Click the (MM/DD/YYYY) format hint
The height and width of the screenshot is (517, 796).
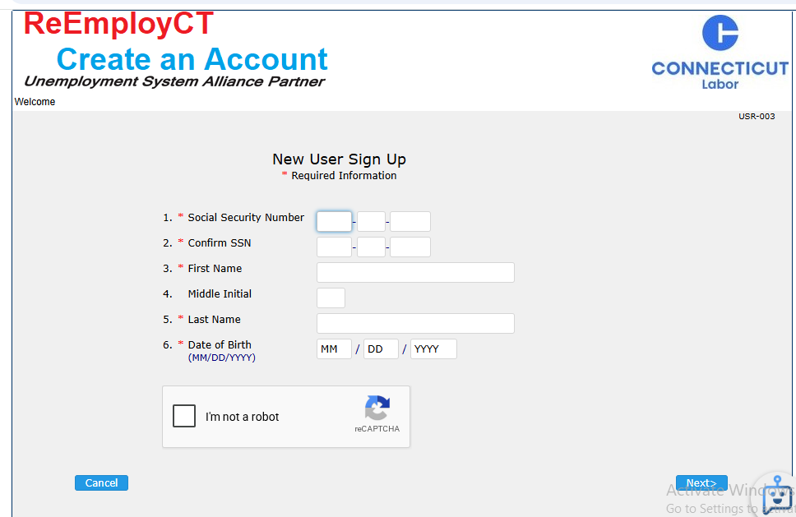(x=222, y=358)
